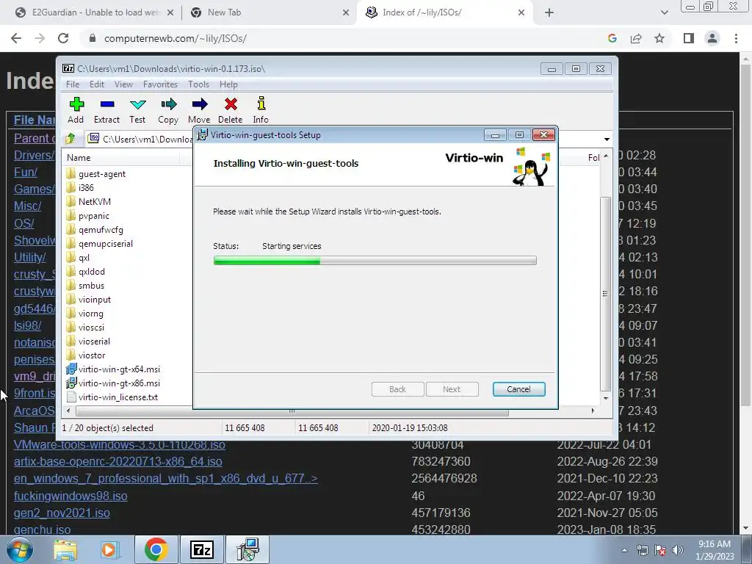Screen dimensions: 752x564
Task: Open the File menu in 7-Zip
Action: tap(73, 84)
